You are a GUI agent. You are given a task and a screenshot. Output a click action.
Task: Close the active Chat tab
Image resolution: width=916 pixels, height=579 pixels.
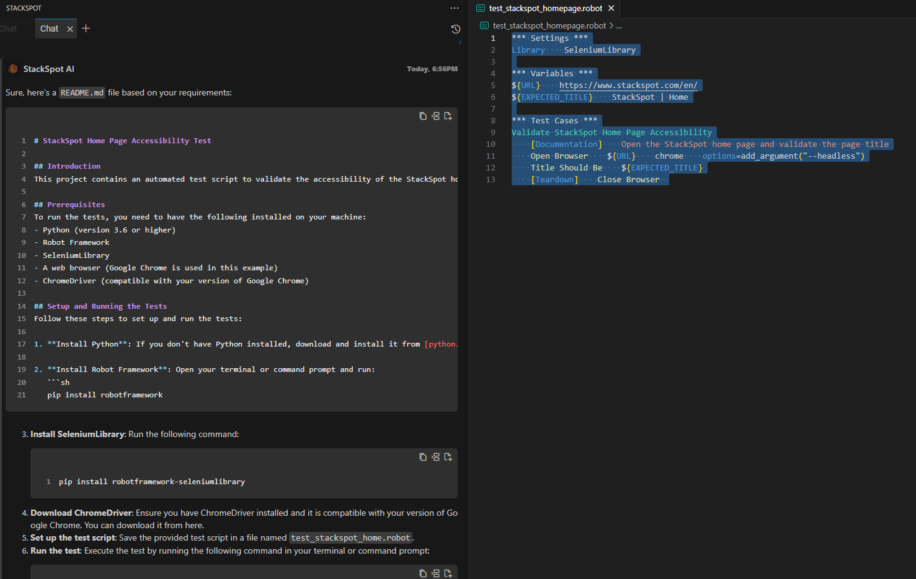pos(70,29)
